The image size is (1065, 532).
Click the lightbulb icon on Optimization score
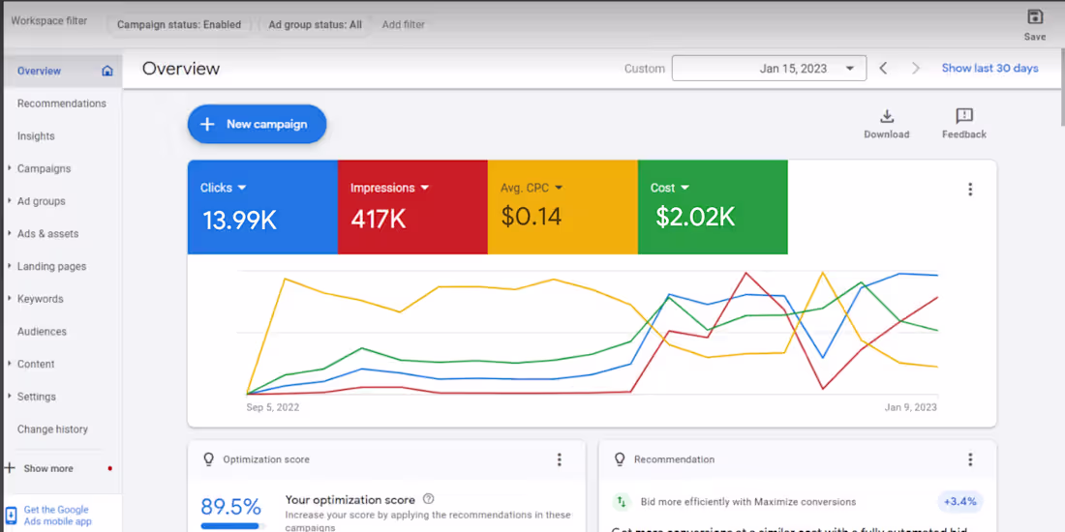208,459
